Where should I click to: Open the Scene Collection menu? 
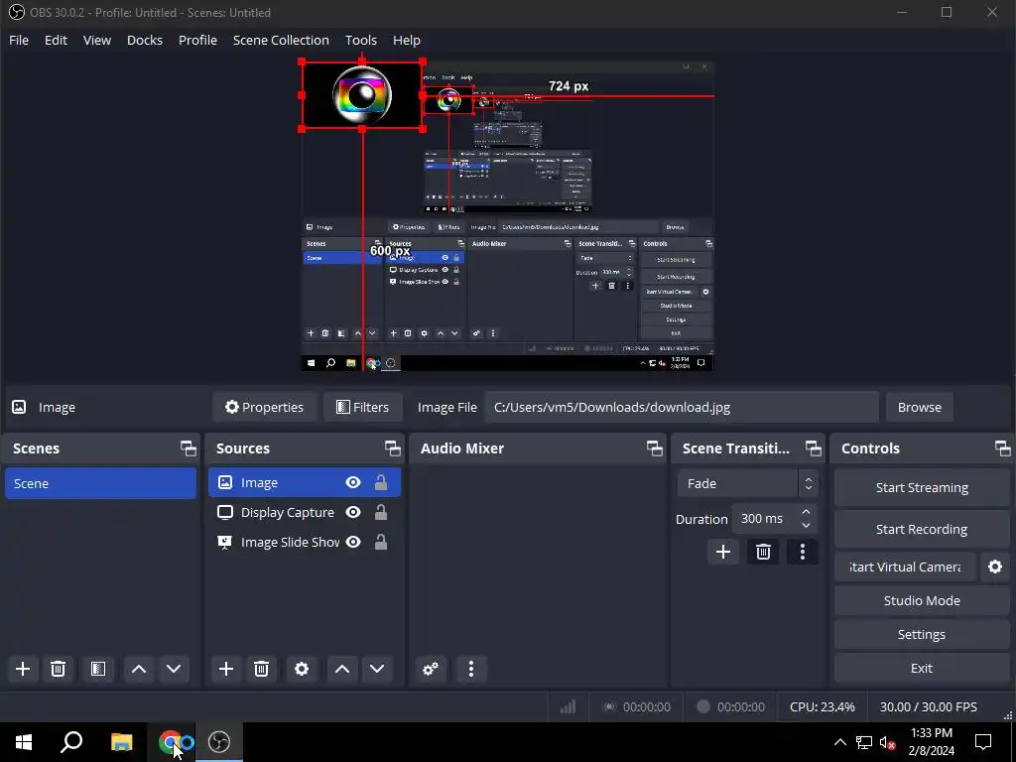pos(281,40)
